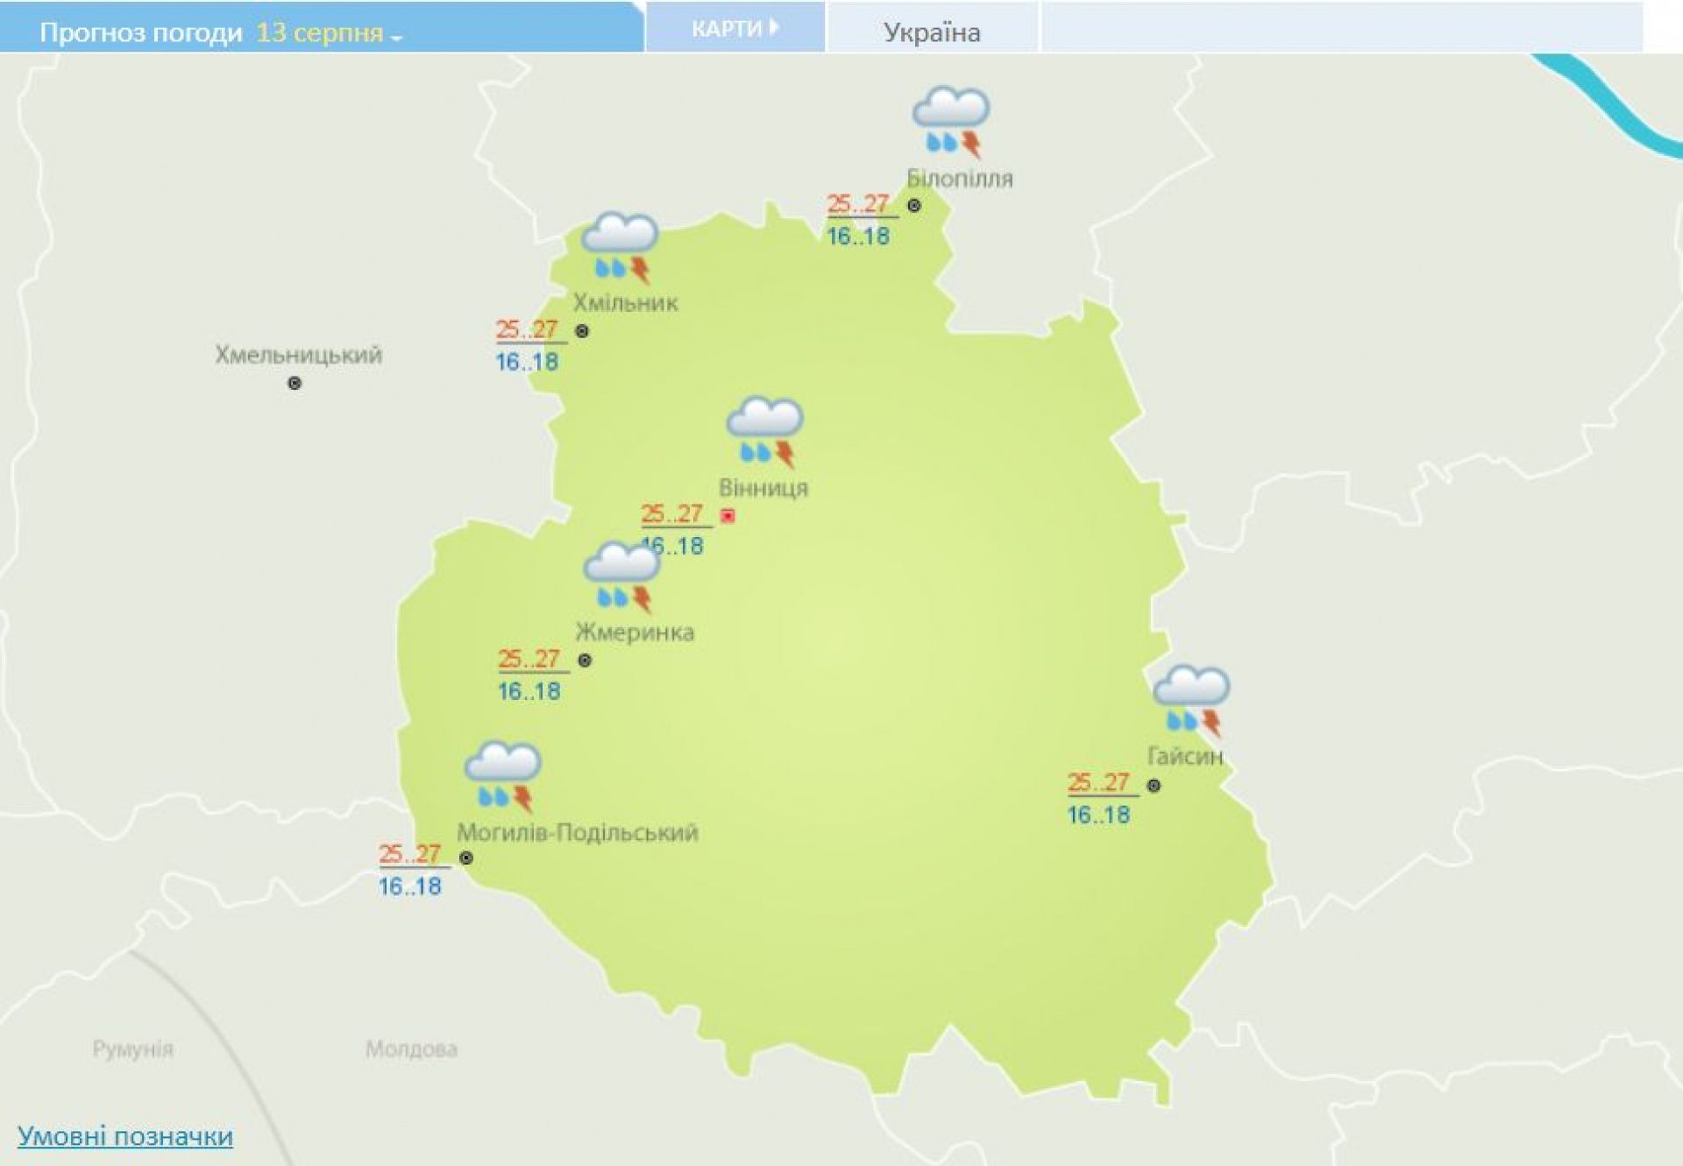Click the Білопілля night temperature 16..18
The width and height of the screenshot is (1683, 1166).
click(858, 237)
